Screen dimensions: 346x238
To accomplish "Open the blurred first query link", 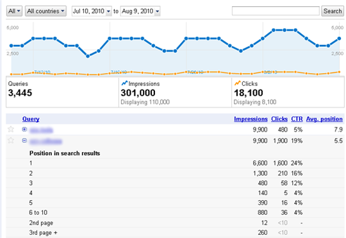I will point(41,130).
